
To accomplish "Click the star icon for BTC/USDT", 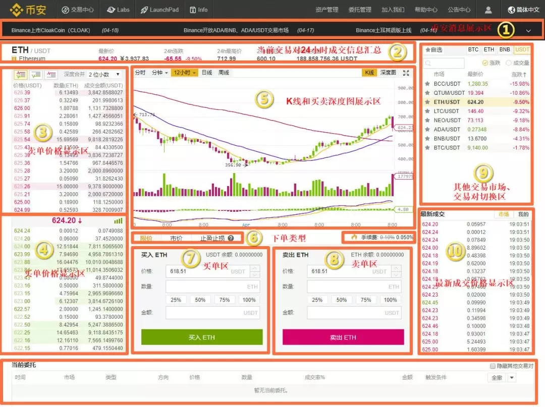I will pyautogui.click(x=427, y=148).
